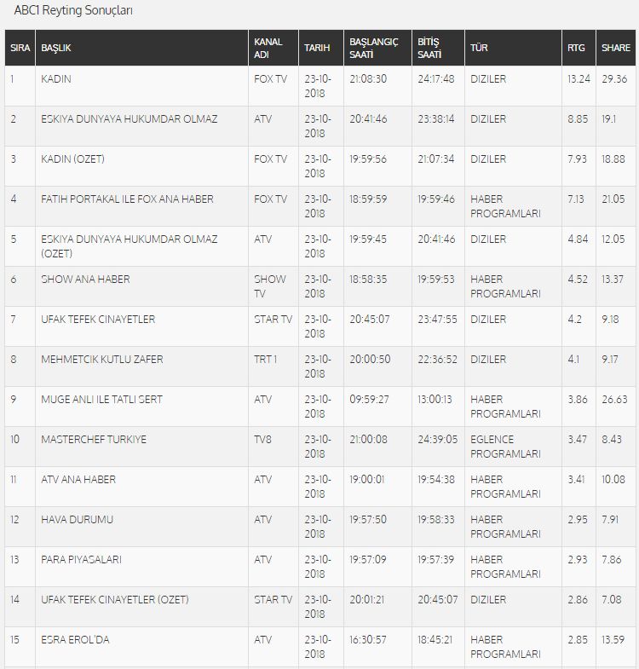Click RTG value 4.52
The height and width of the screenshot is (669, 639).
[578, 280]
